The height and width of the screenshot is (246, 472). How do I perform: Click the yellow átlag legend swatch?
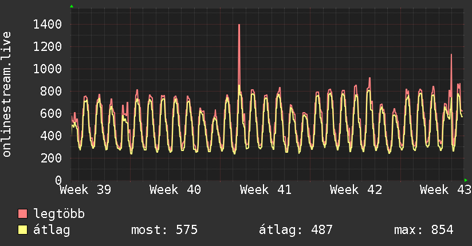(x=22, y=230)
